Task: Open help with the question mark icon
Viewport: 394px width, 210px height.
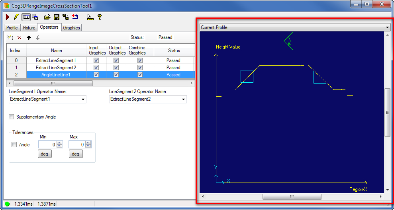Action: [x=99, y=17]
